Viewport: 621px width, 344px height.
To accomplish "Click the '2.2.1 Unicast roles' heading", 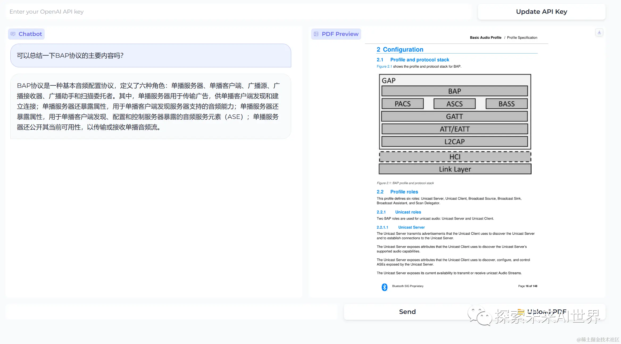I will tap(399, 212).
